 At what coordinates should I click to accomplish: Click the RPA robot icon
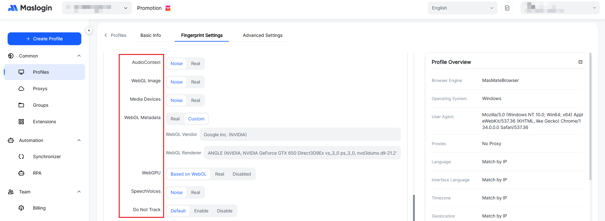21,173
